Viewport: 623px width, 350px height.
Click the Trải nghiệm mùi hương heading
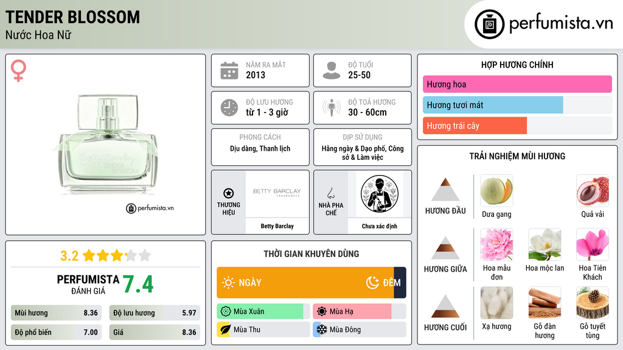517,156
